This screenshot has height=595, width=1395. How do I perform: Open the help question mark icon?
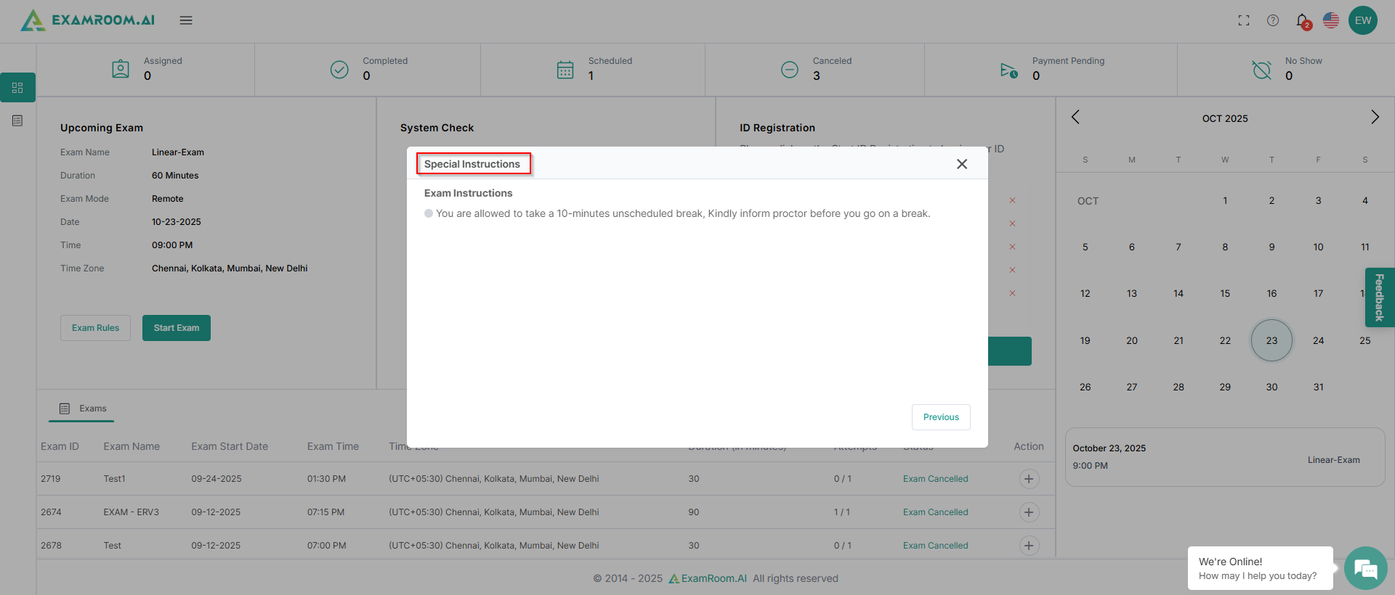1273,20
